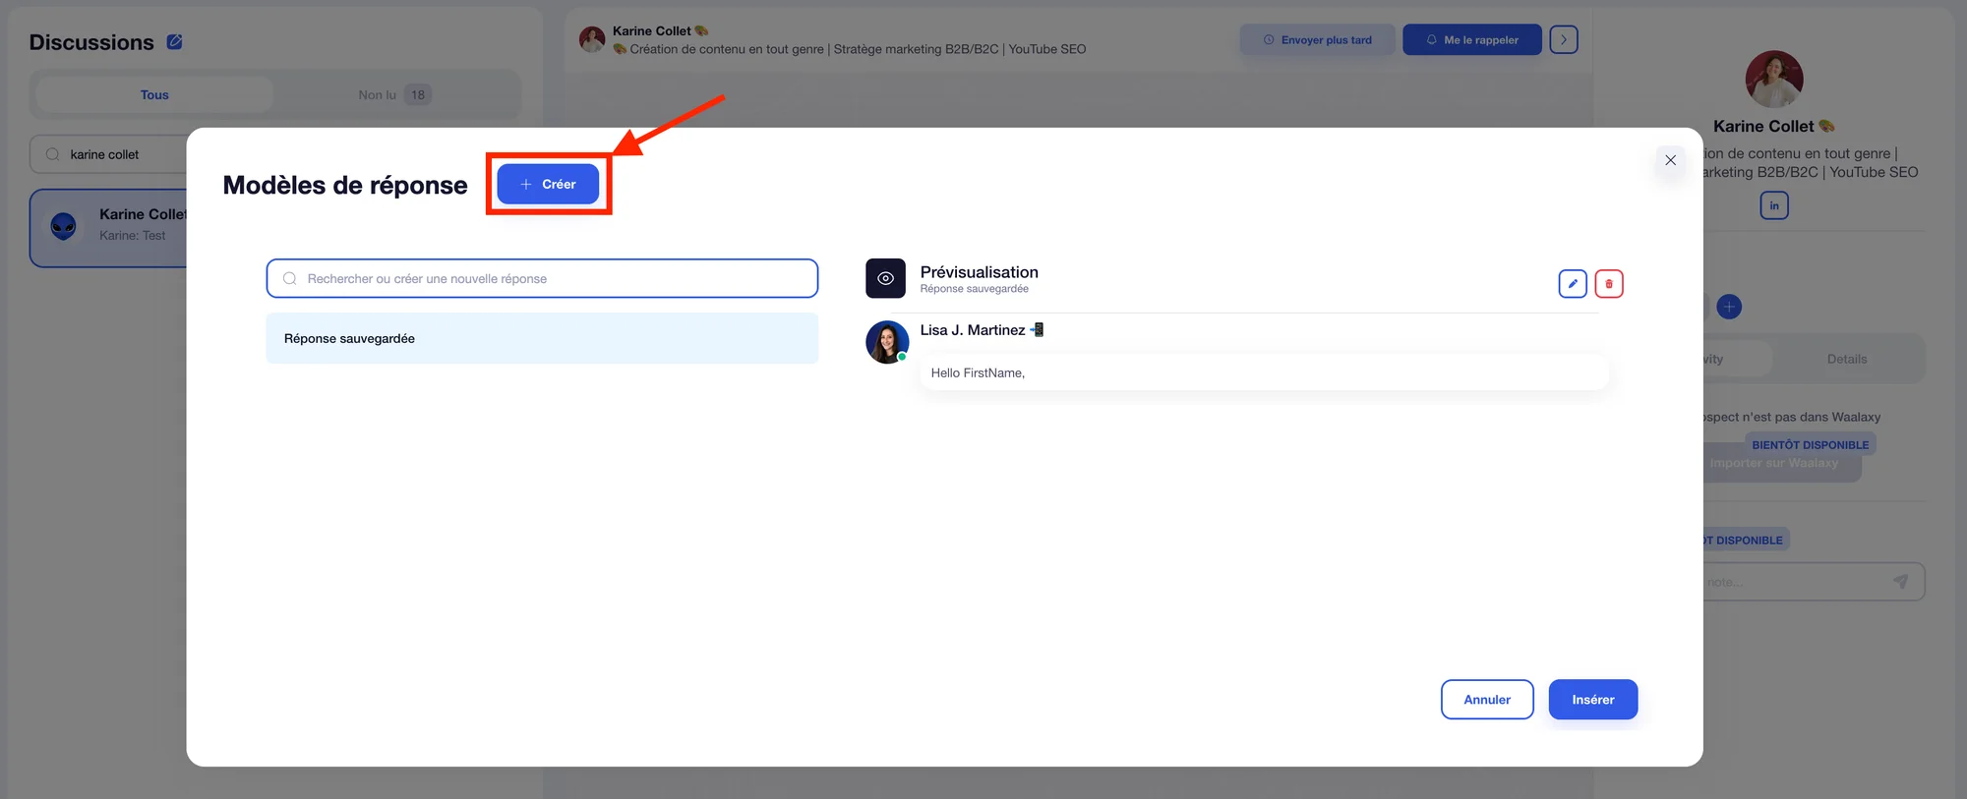The width and height of the screenshot is (1967, 799).
Task: Click the unread count badge 18
Action: pos(418,94)
